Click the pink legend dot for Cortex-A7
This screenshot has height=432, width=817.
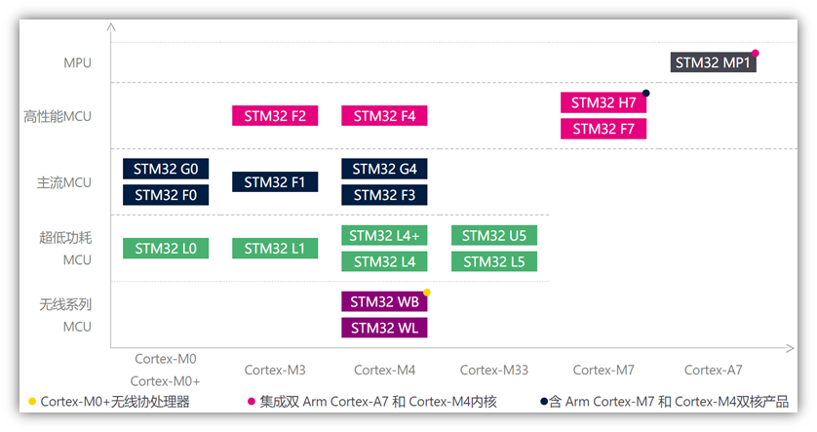click(x=252, y=401)
